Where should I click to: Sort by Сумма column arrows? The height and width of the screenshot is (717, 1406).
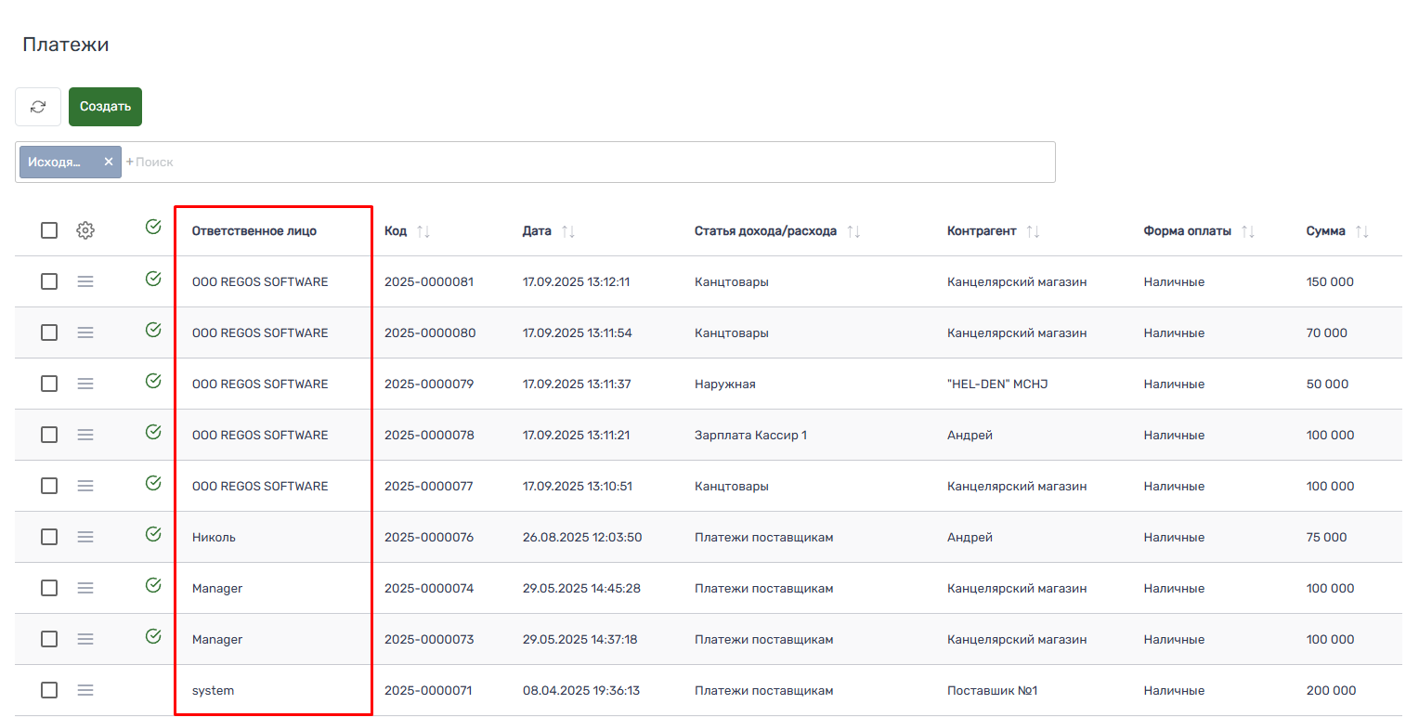click(1362, 231)
